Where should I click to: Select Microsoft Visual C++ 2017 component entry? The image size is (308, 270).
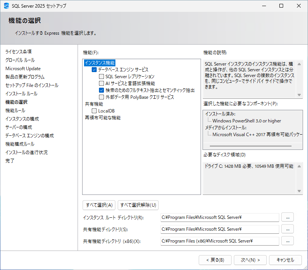tap(257, 135)
